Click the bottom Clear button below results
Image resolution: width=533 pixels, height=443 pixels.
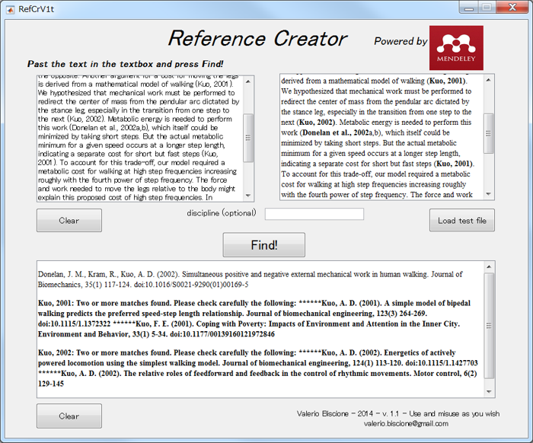(x=69, y=416)
